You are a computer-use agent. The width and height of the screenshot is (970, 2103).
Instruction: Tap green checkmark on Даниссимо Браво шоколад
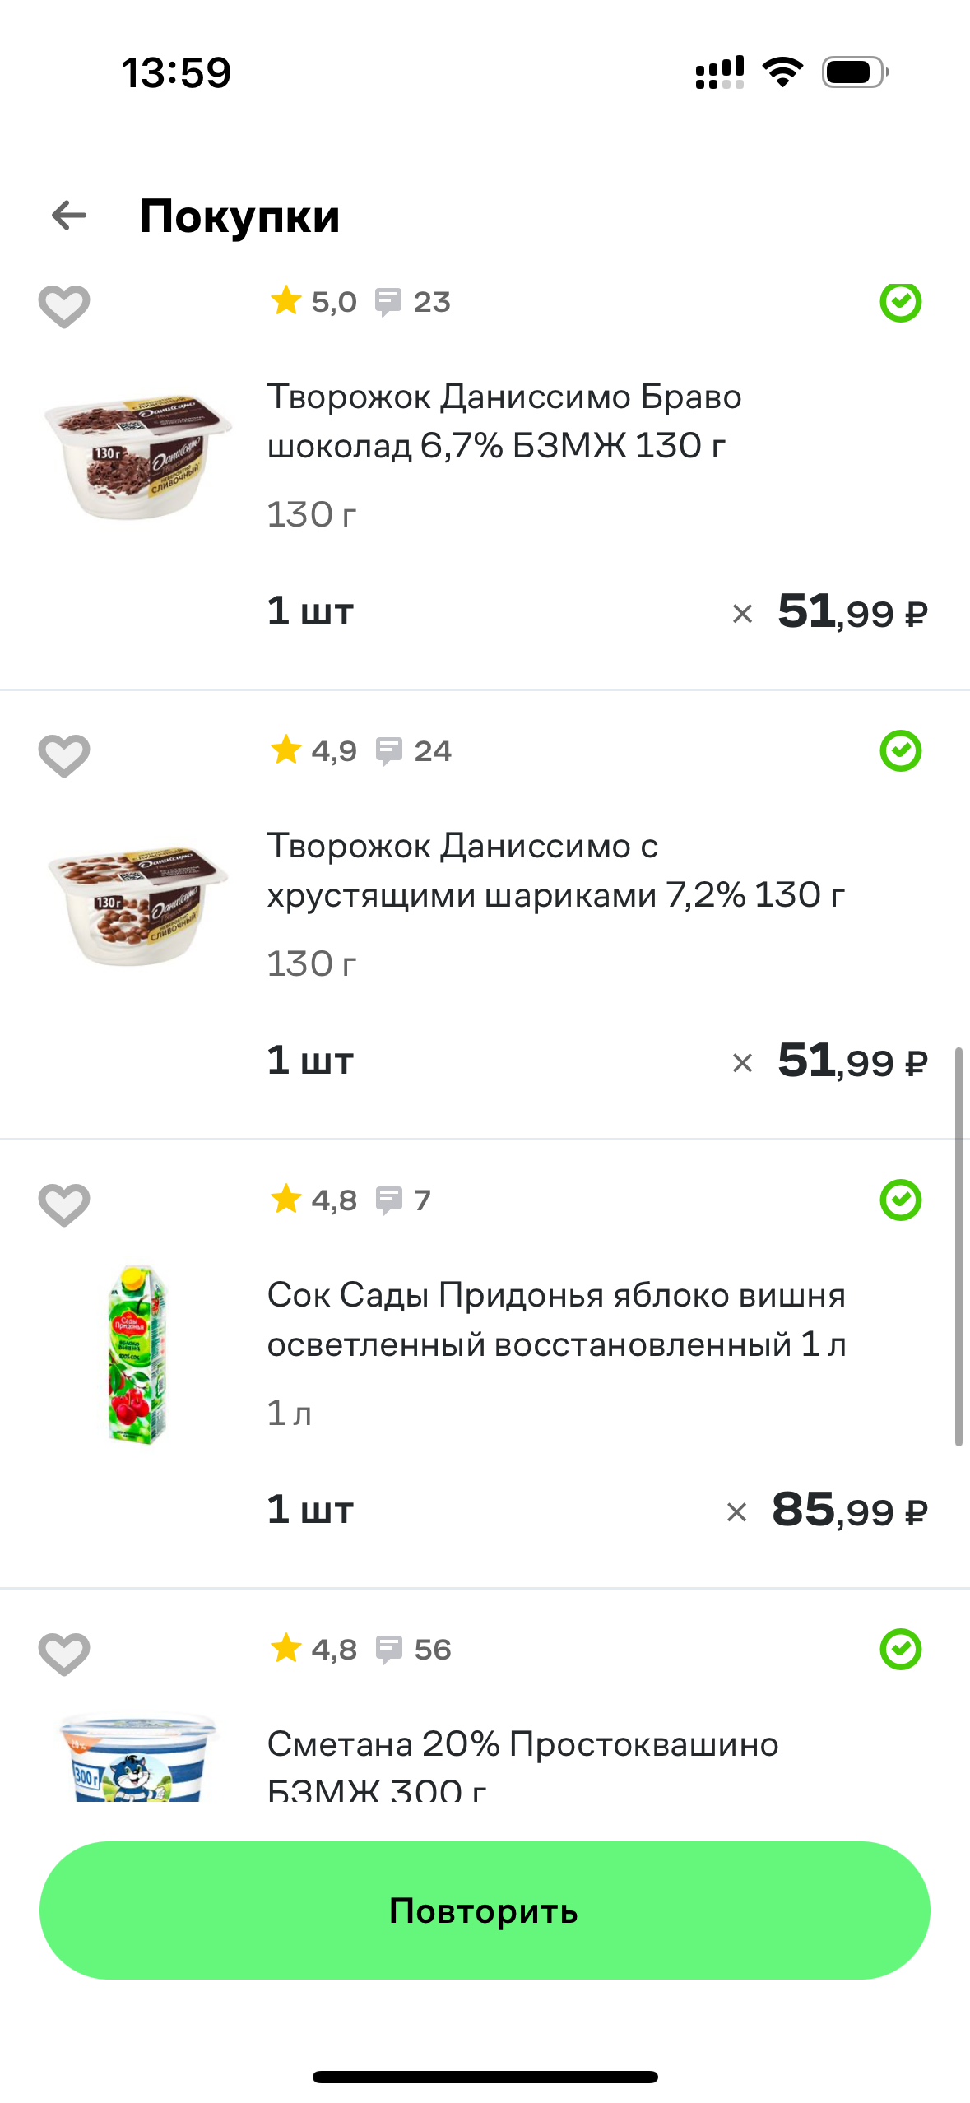pos(901,302)
